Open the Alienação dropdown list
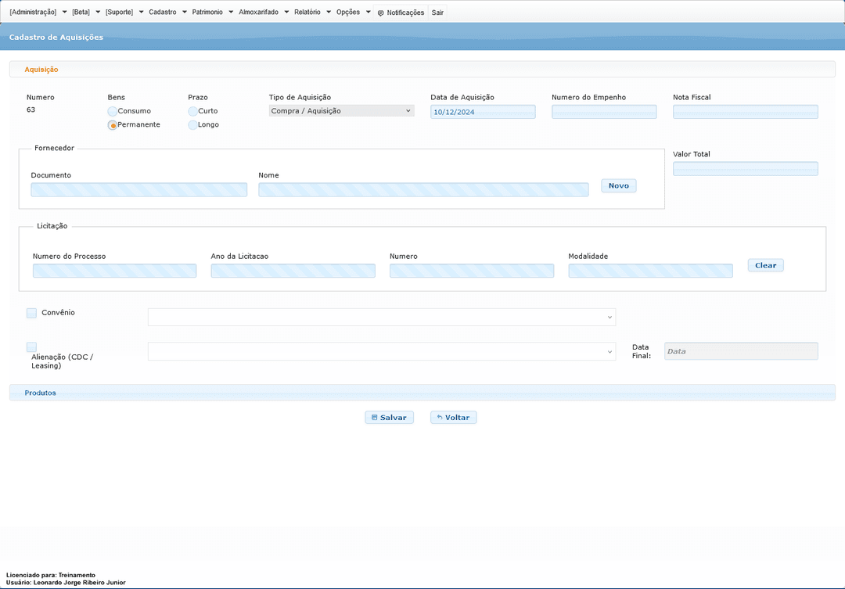The width and height of the screenshot is (845, 589). pyautogui.click(x=382, y=351)
